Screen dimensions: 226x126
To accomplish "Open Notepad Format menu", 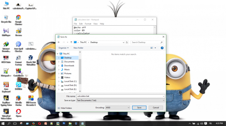I will [88, 24].
